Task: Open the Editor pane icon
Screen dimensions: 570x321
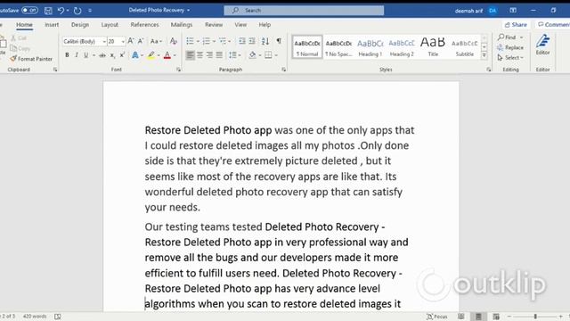Action: 542,45
